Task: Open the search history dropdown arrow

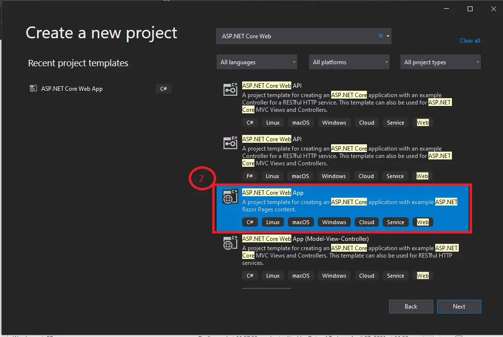Action: coord(388,36)
